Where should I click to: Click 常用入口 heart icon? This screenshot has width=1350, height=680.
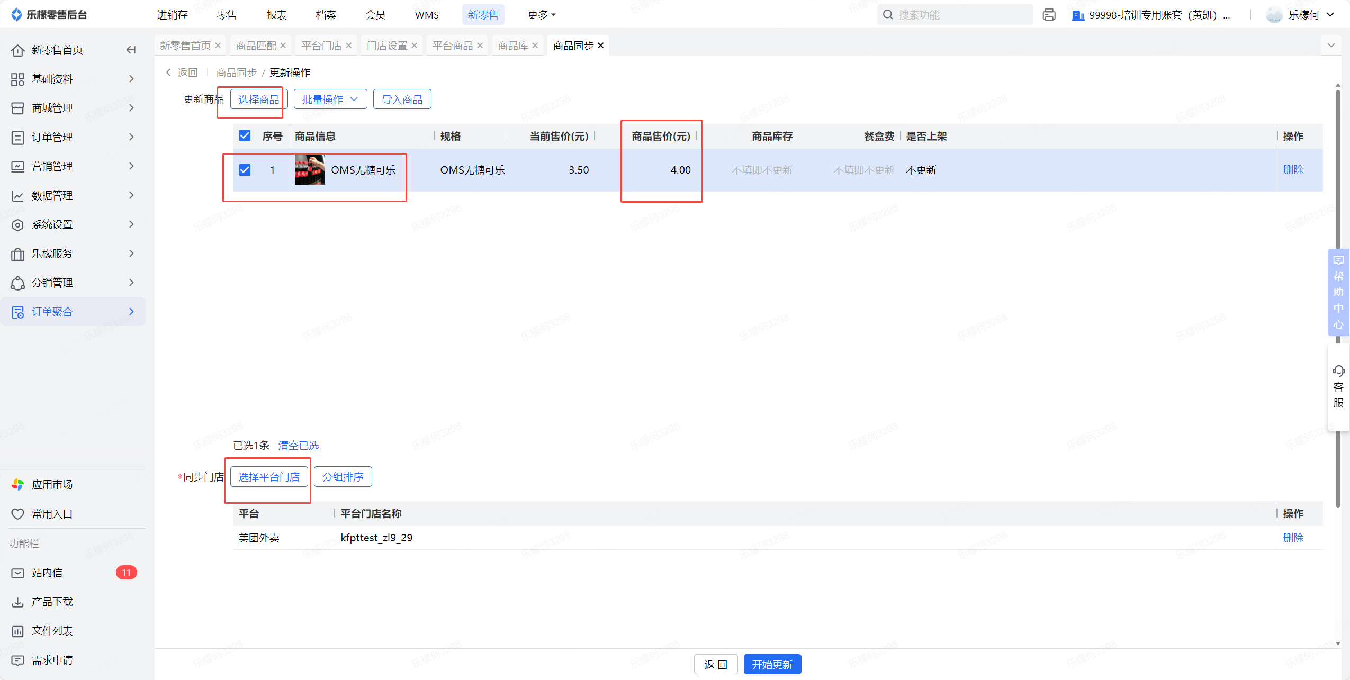(x=18, y=514)
